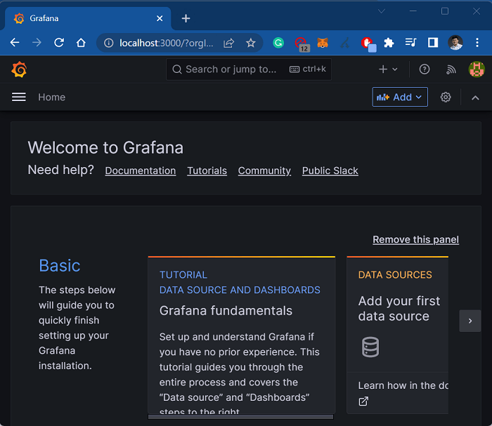
Task: Open the Grafana fundamentals tutorial card
Action: click(241, 335)
